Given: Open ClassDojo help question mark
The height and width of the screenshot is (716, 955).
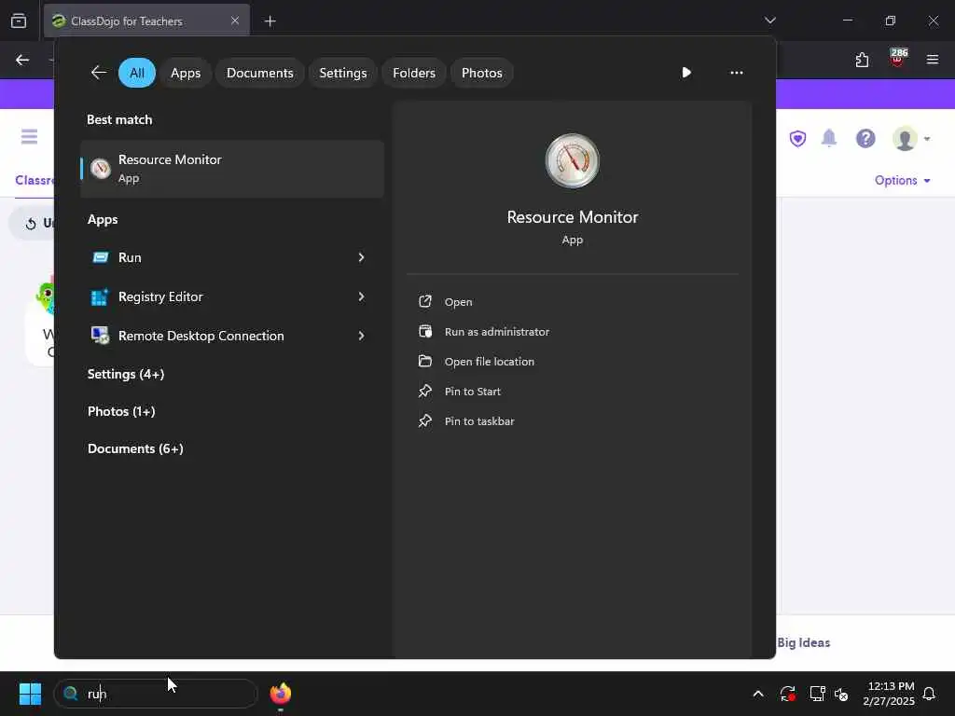Looking at the screenshot, I should tap(865, 139).
